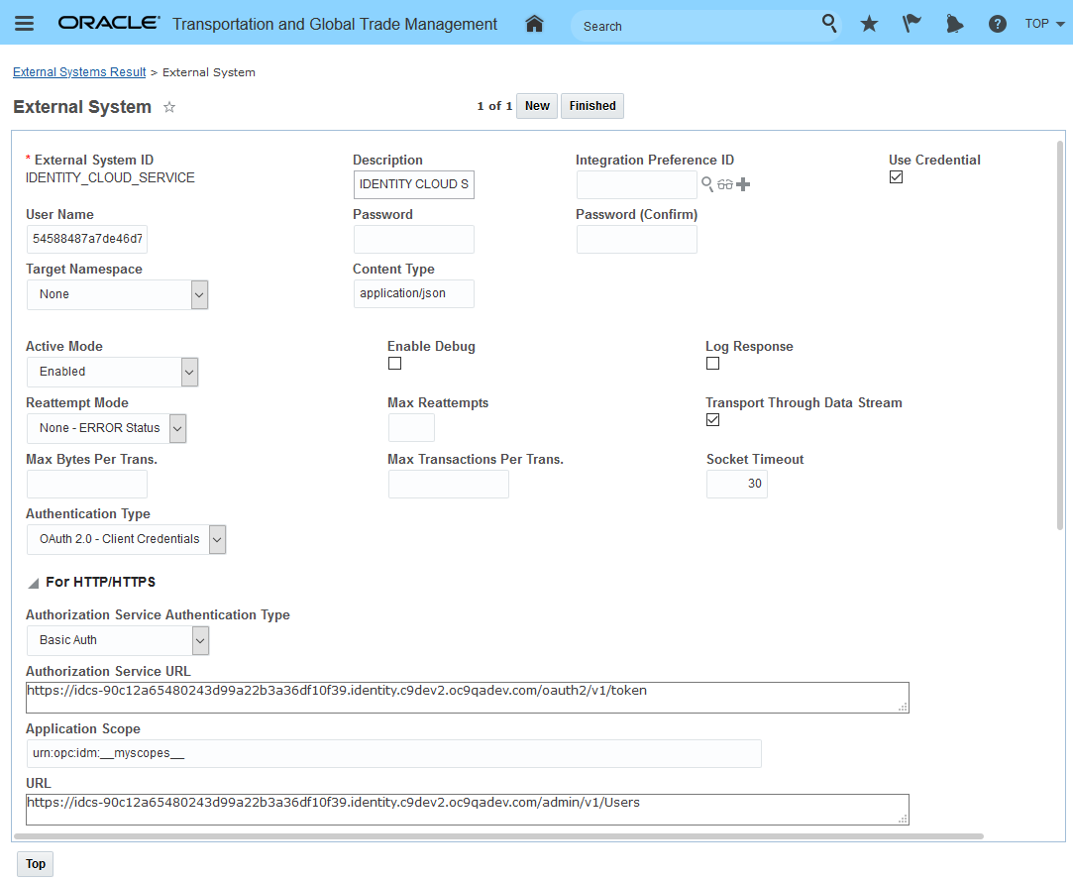Click the Top button at bottom

coord(35,864)
